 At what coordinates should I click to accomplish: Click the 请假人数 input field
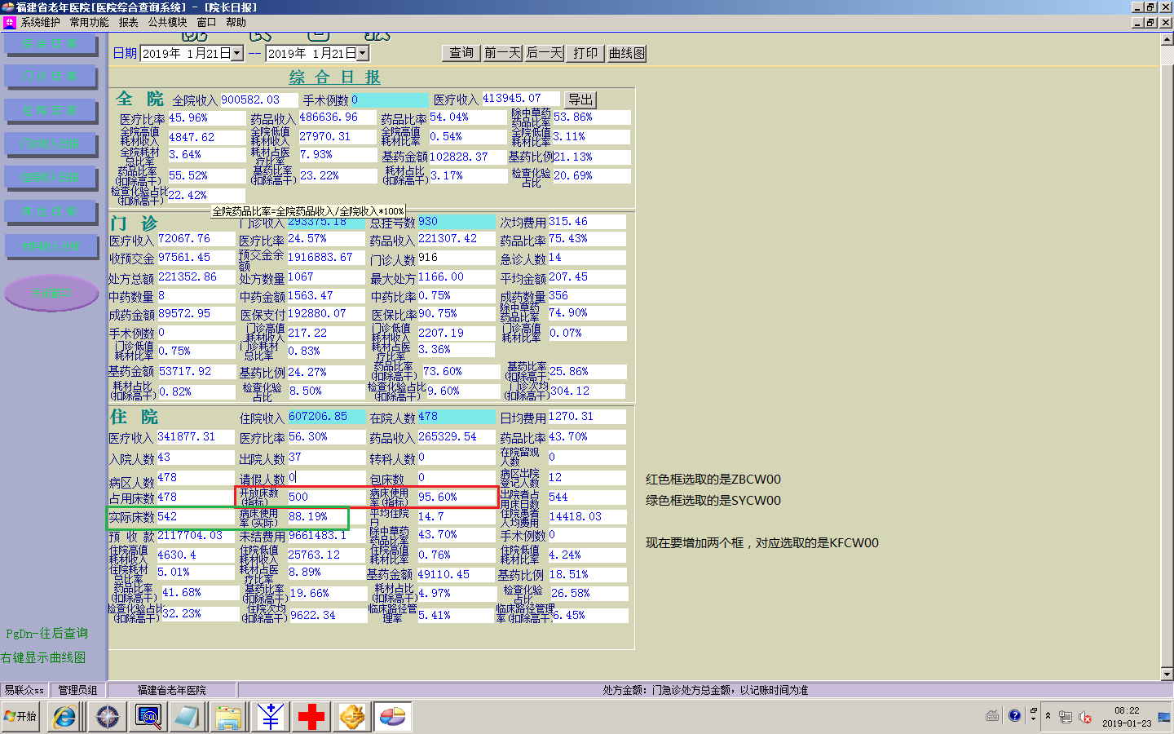(x=326, y=477)
